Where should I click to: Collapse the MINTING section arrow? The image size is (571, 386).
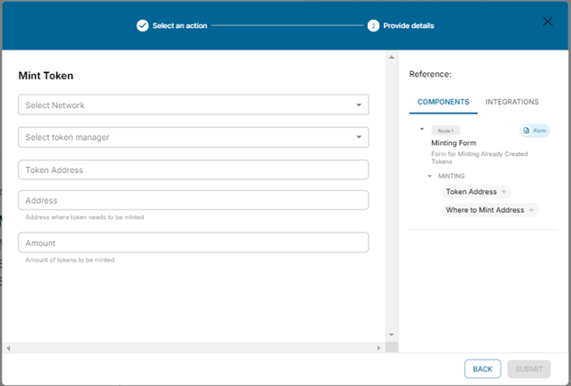[430, 176]
